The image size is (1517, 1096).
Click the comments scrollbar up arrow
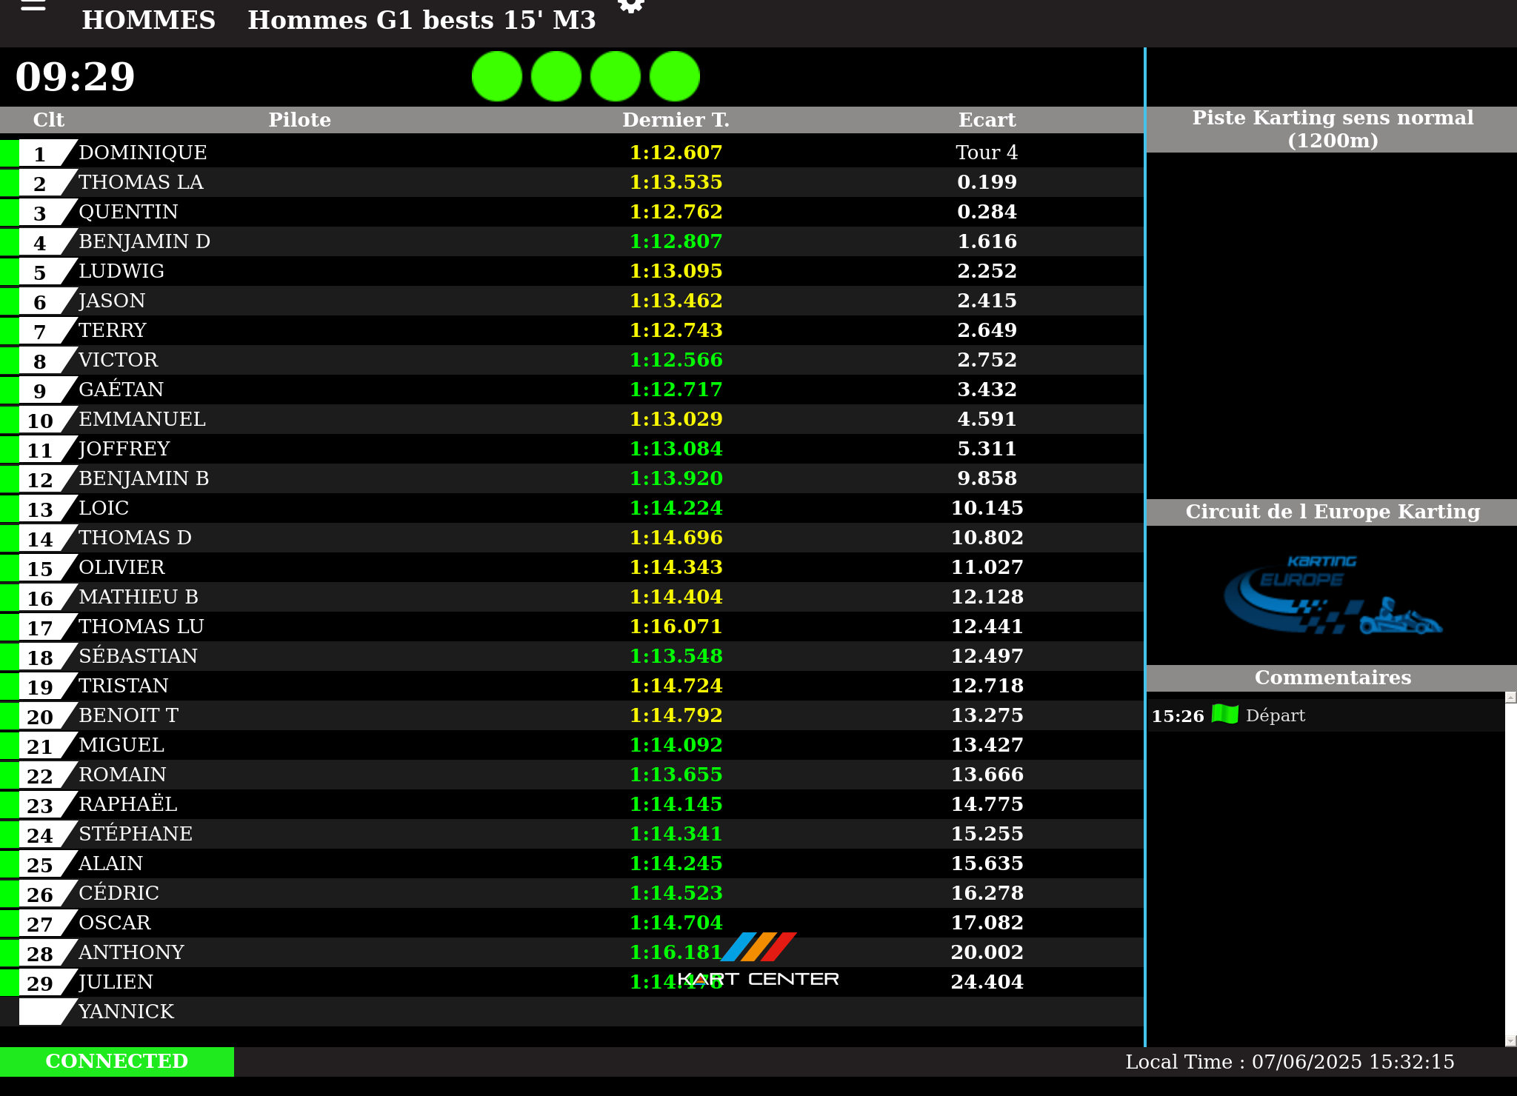pyautogui.click(x=1510, y=698)
